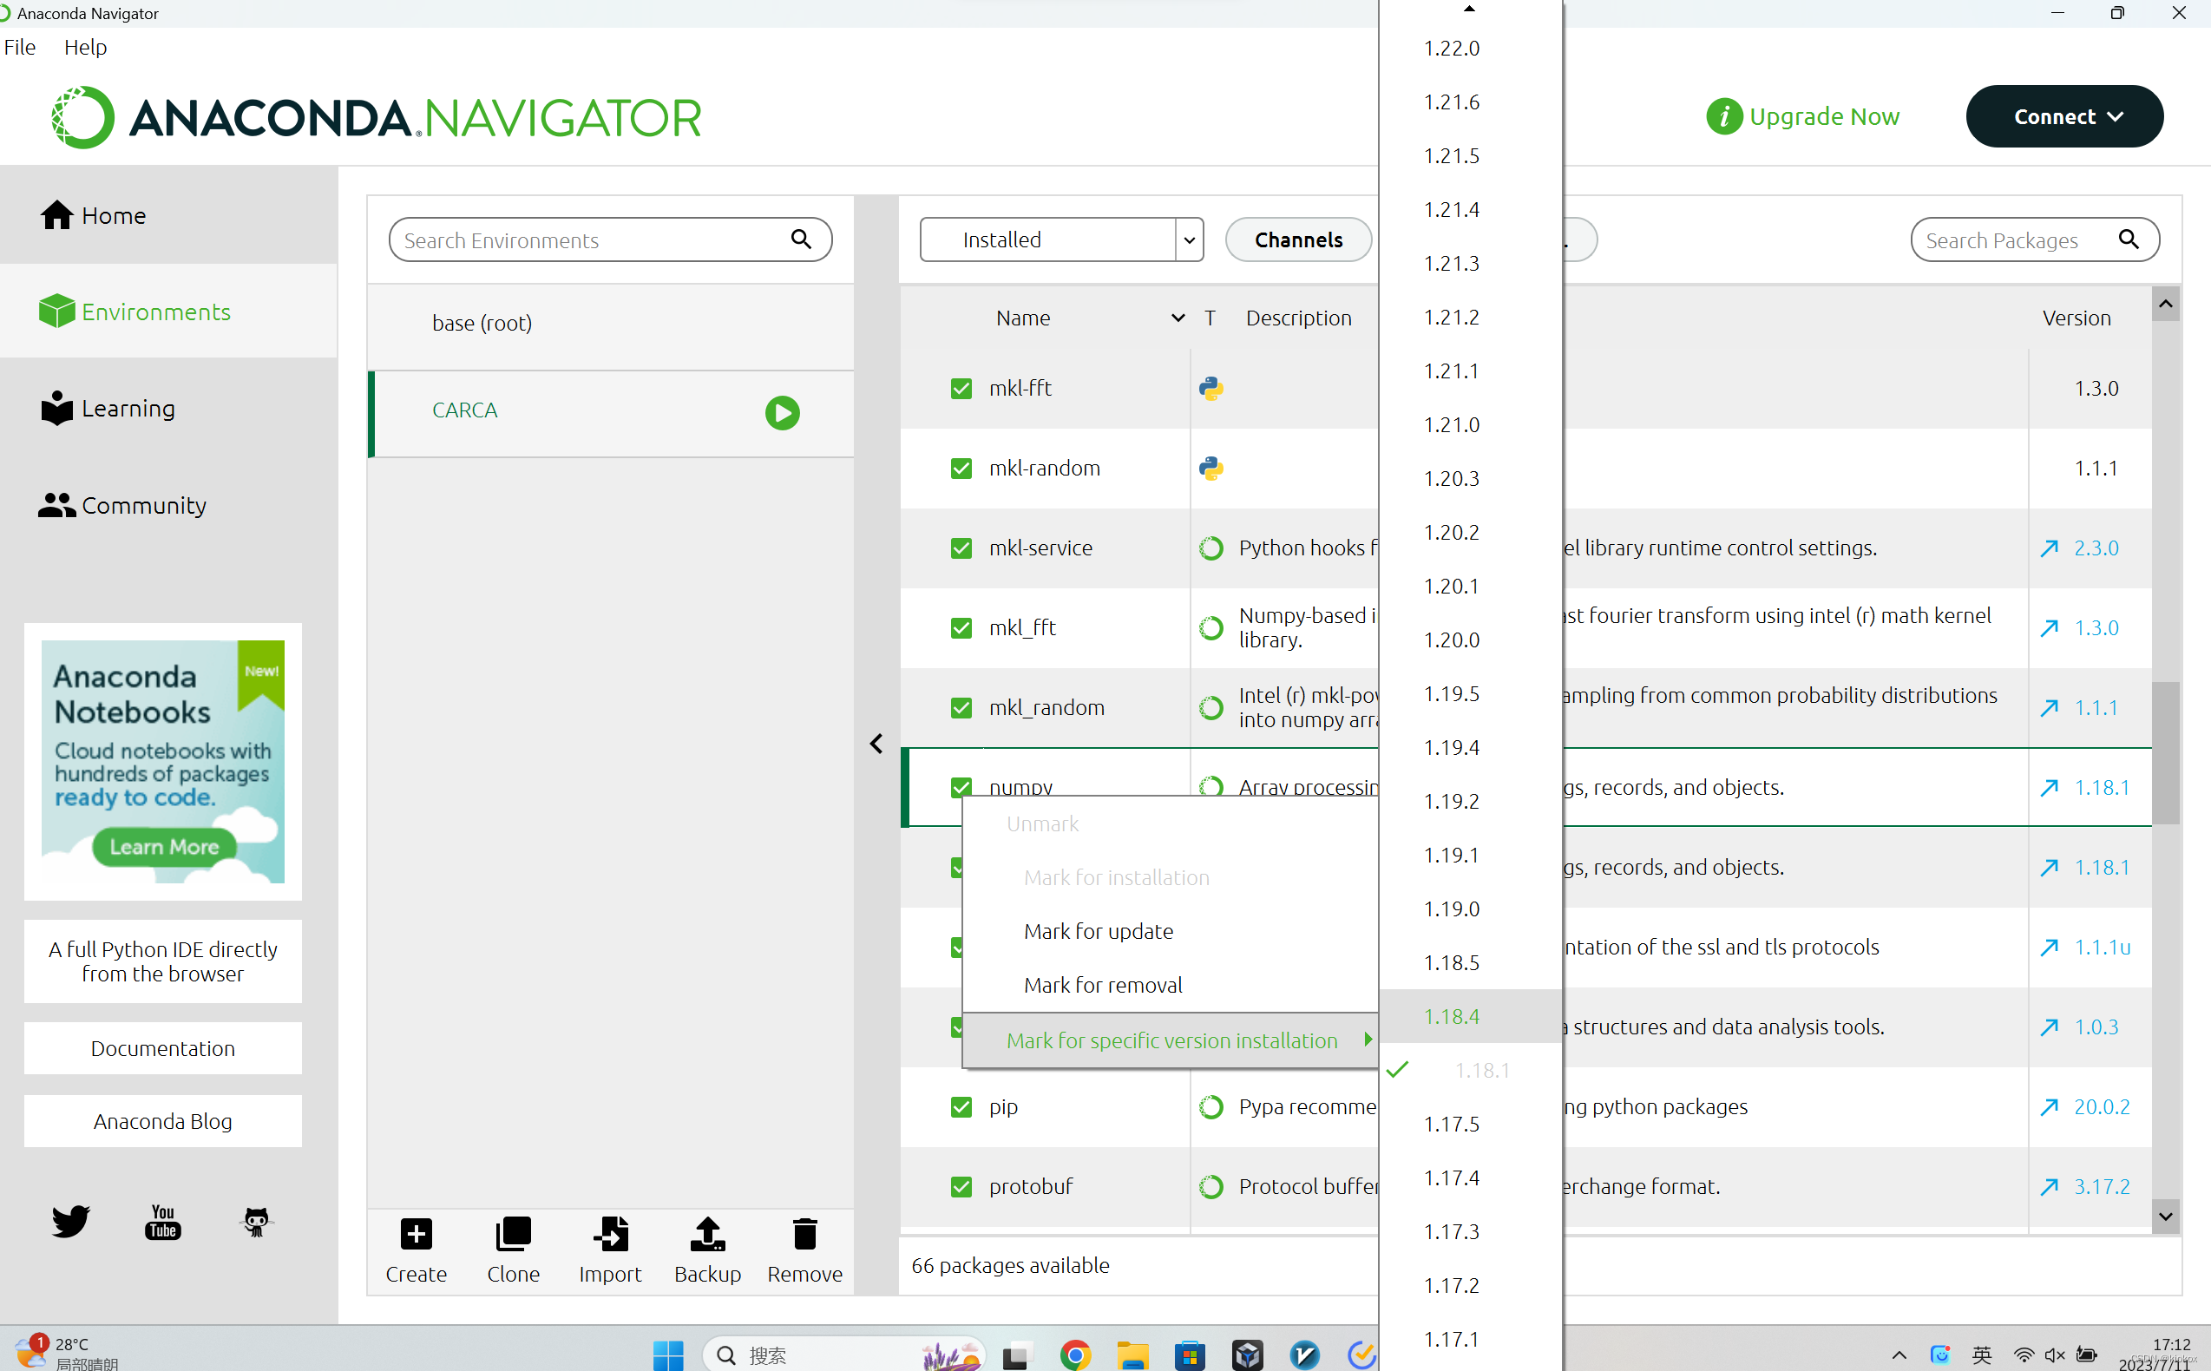The image size is (2211, 1371).
Task: Open the YouTube icon link
Action: tap(163, 1222)
